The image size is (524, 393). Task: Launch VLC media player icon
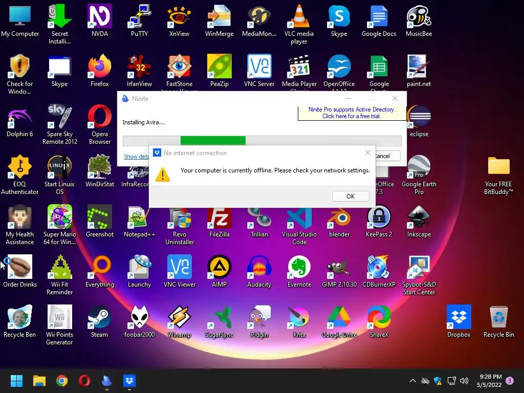[299, 25]
